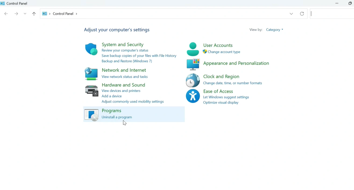Open Backup and Restore (Windows 7)

coord(127,61)
